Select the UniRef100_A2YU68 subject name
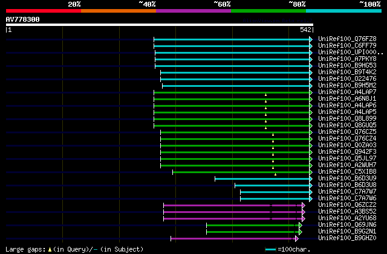 (347, 218)
